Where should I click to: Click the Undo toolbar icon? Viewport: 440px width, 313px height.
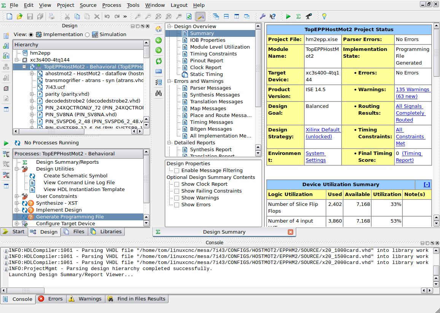click(107, 16)
